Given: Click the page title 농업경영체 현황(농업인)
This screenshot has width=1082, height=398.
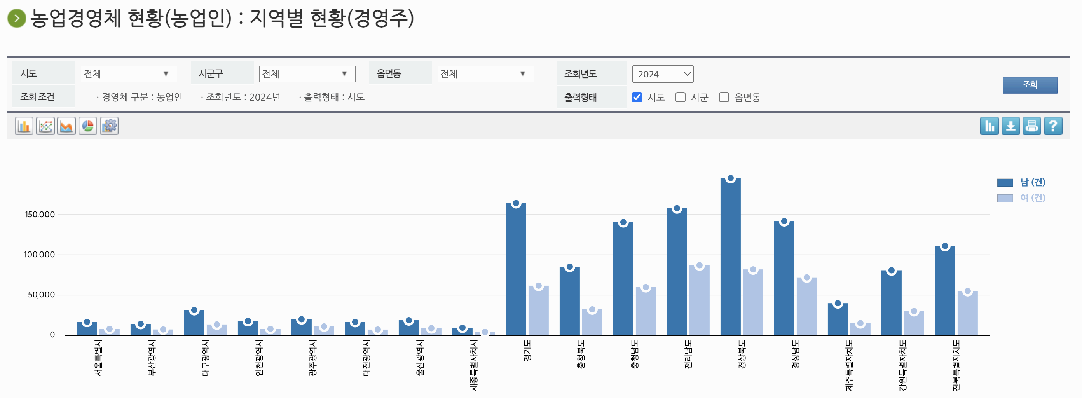Looking at the screenshot, I should [131, 19].
